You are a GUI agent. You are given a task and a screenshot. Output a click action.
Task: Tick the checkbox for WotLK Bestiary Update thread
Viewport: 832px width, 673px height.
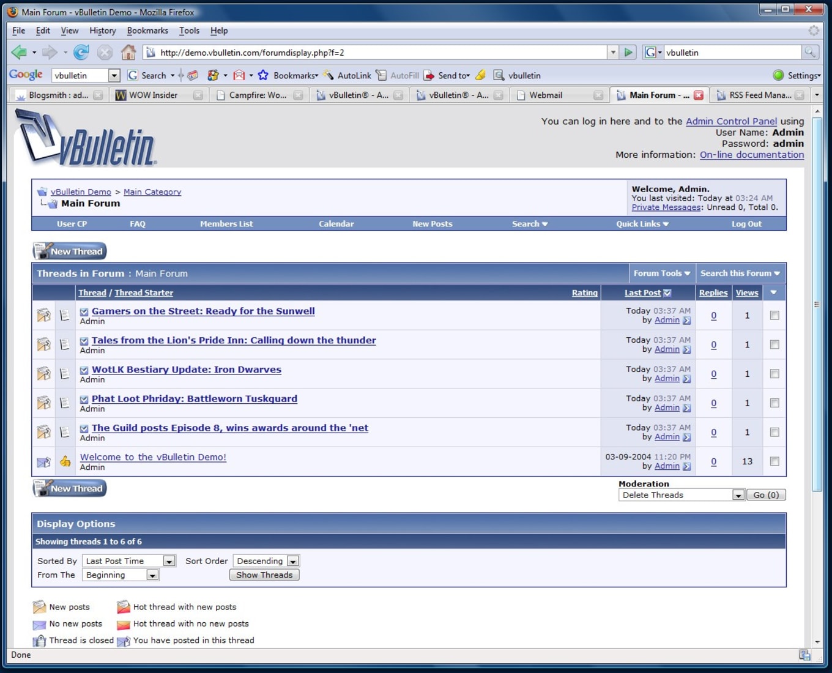774,374
